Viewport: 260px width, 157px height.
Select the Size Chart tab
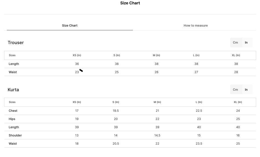click(x=70, y=25)
